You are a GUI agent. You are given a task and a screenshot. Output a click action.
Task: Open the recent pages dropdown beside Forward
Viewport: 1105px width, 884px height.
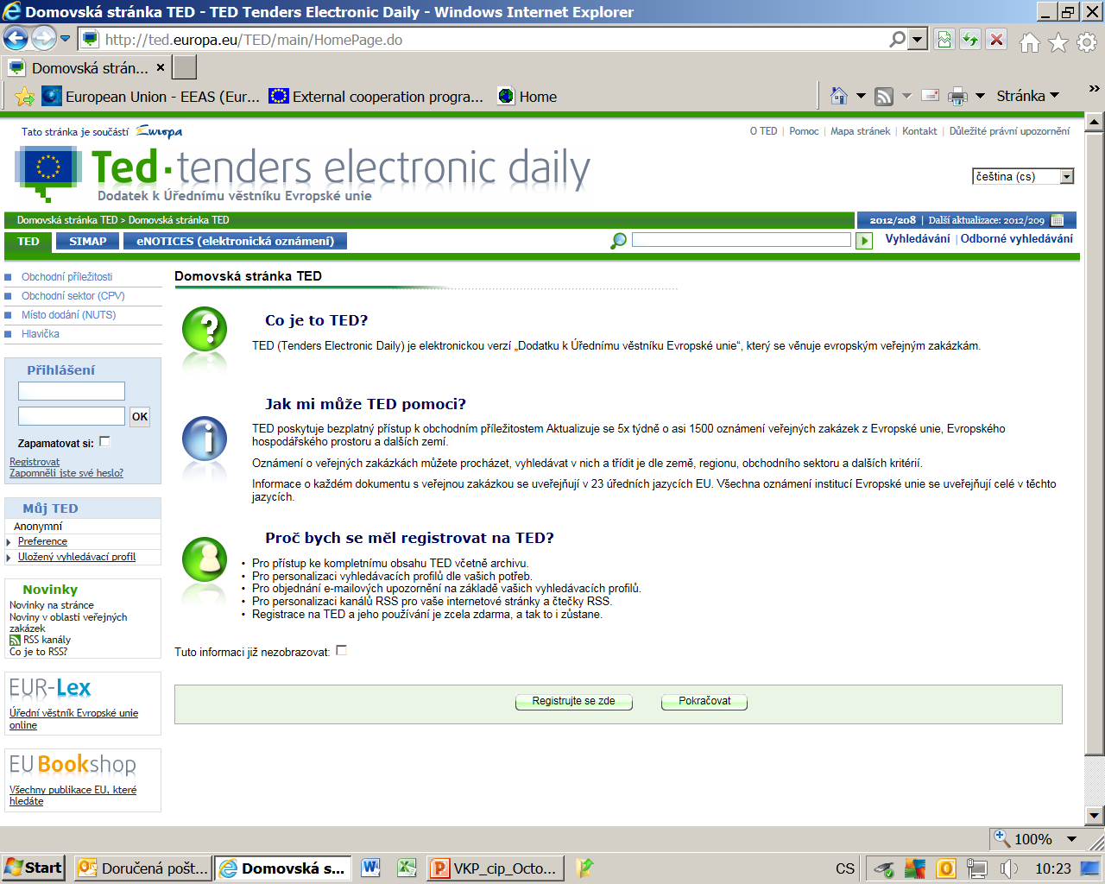pyautogui.click(x=65, y=39)
